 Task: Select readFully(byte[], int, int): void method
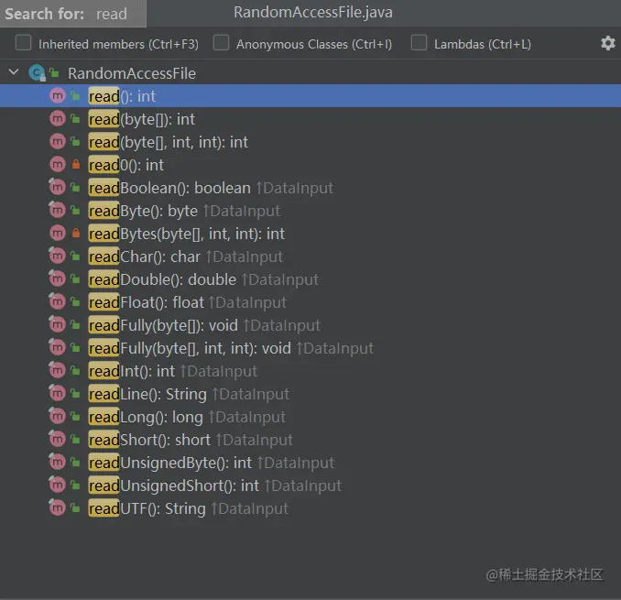[231, 348]
